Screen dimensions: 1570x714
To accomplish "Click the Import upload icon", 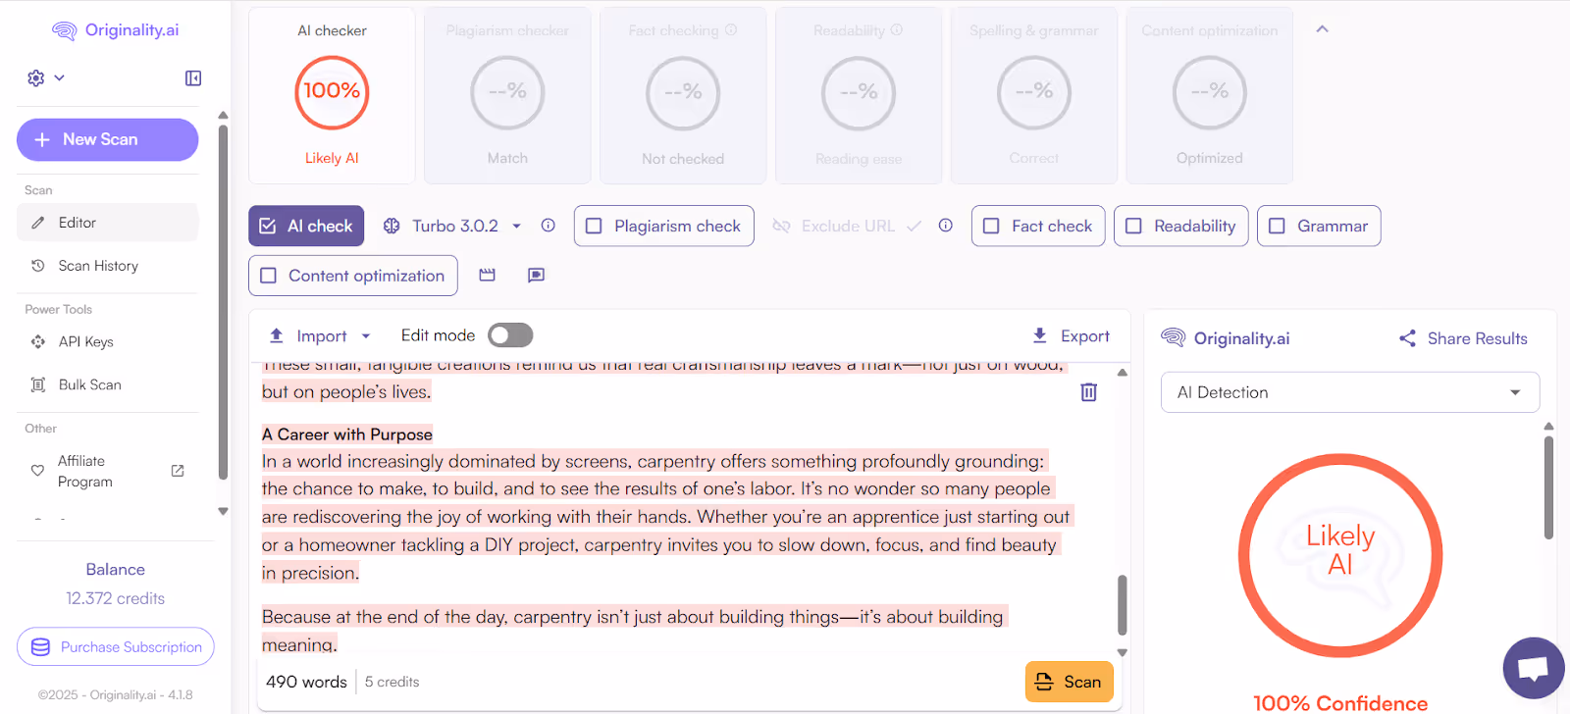I will click(277, 335).
